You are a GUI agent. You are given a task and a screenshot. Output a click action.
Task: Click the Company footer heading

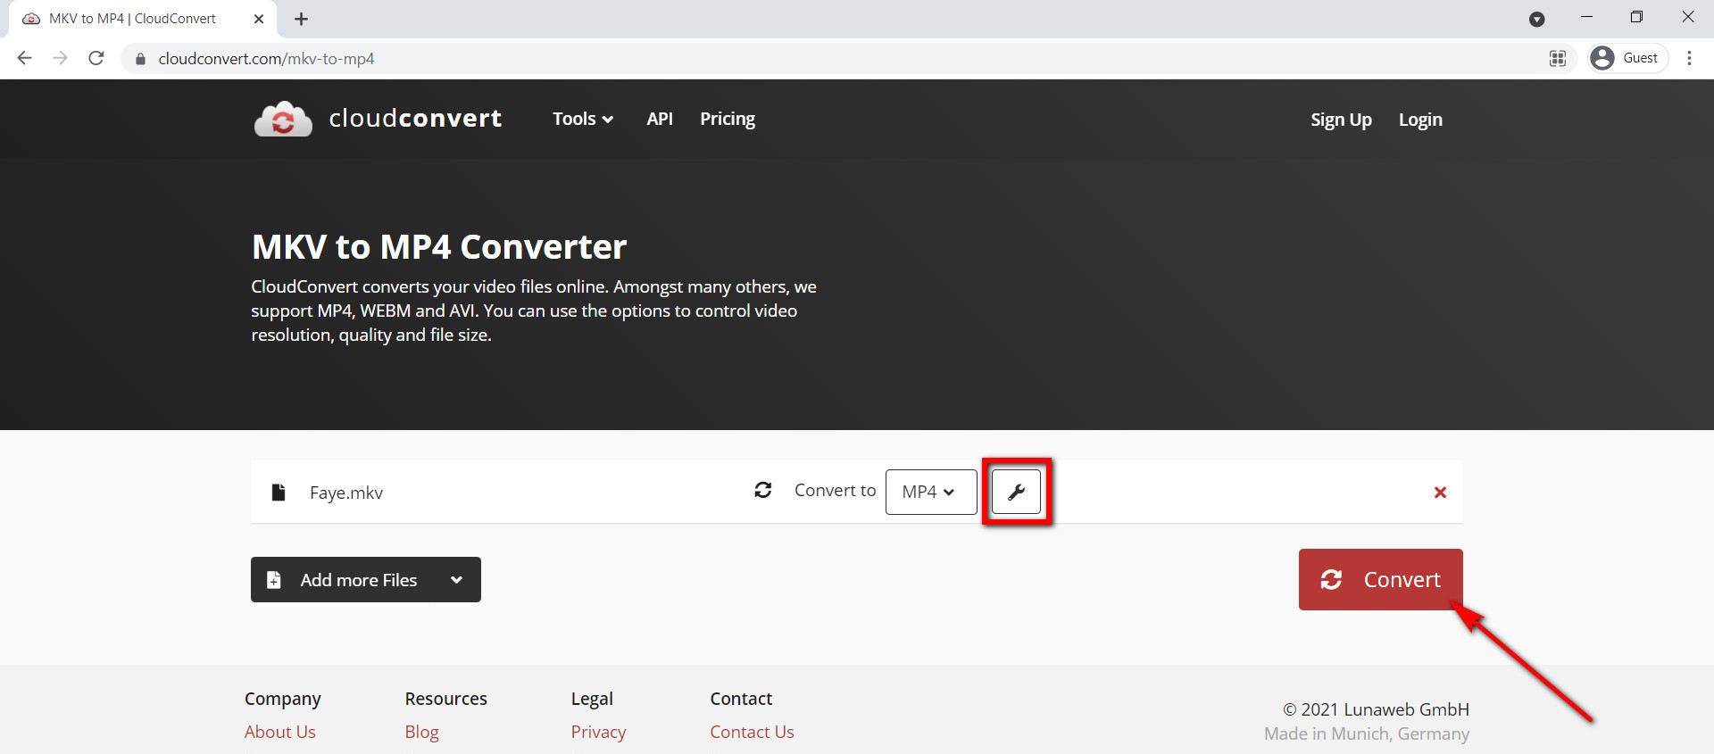[283, 699]
